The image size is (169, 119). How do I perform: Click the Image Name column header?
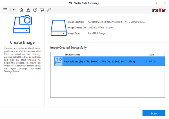73,55
